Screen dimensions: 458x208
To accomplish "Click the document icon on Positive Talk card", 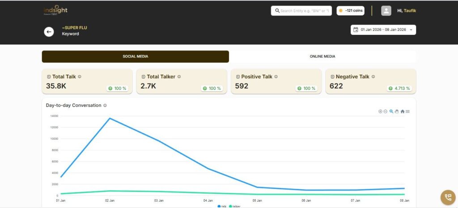I will (238, 77).
